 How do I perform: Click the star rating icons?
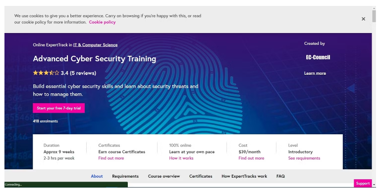(x=46, y=73)
